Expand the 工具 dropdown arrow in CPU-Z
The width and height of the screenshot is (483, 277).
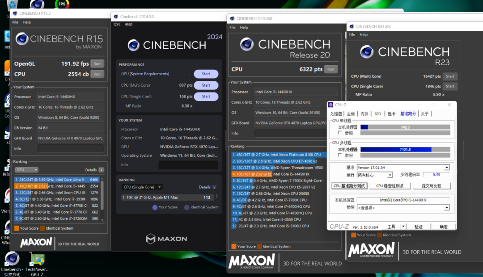pyautogui.click(x=403, y=227)
